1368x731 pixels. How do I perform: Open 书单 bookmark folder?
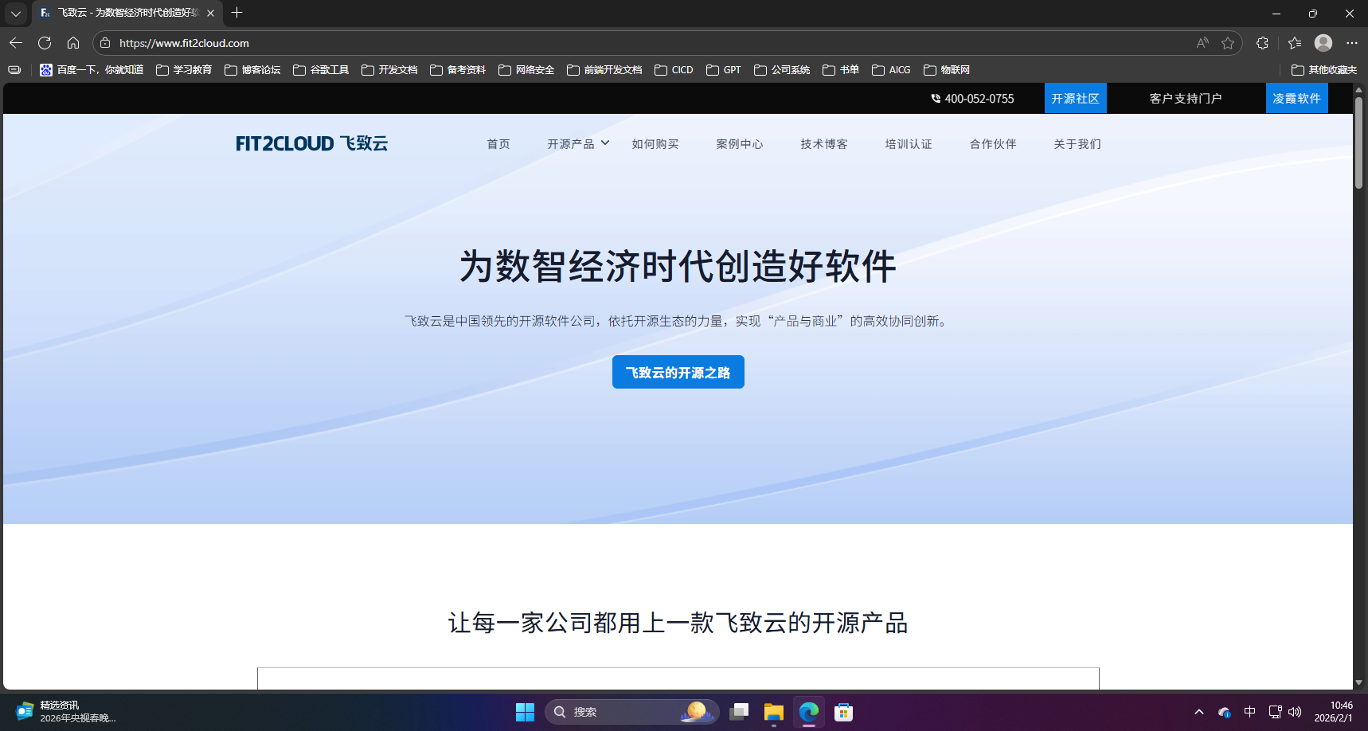coord(841,70)
